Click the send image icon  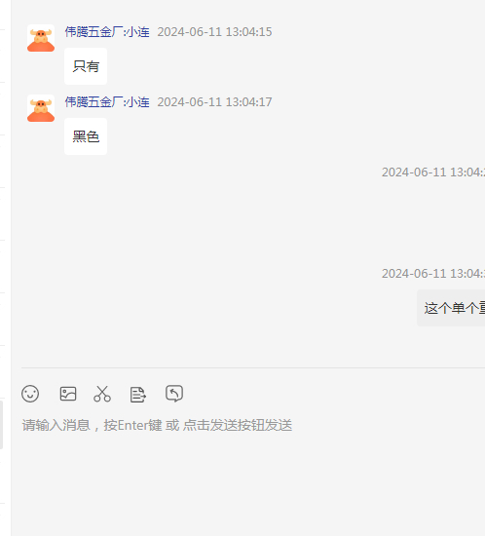(x=68, y=394)
